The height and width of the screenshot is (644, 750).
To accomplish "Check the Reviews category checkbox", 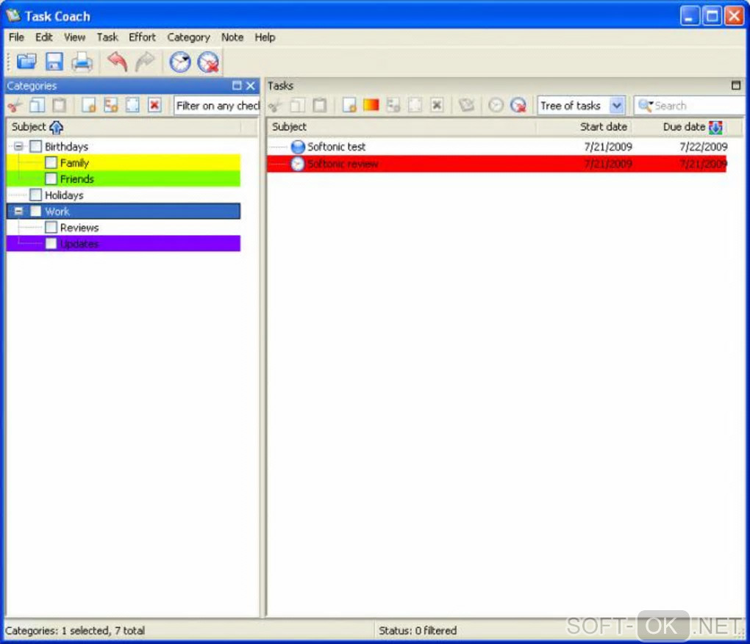I will 51,228.
